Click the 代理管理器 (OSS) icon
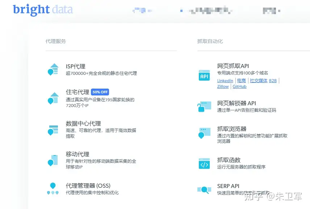 tap(53, 188)
